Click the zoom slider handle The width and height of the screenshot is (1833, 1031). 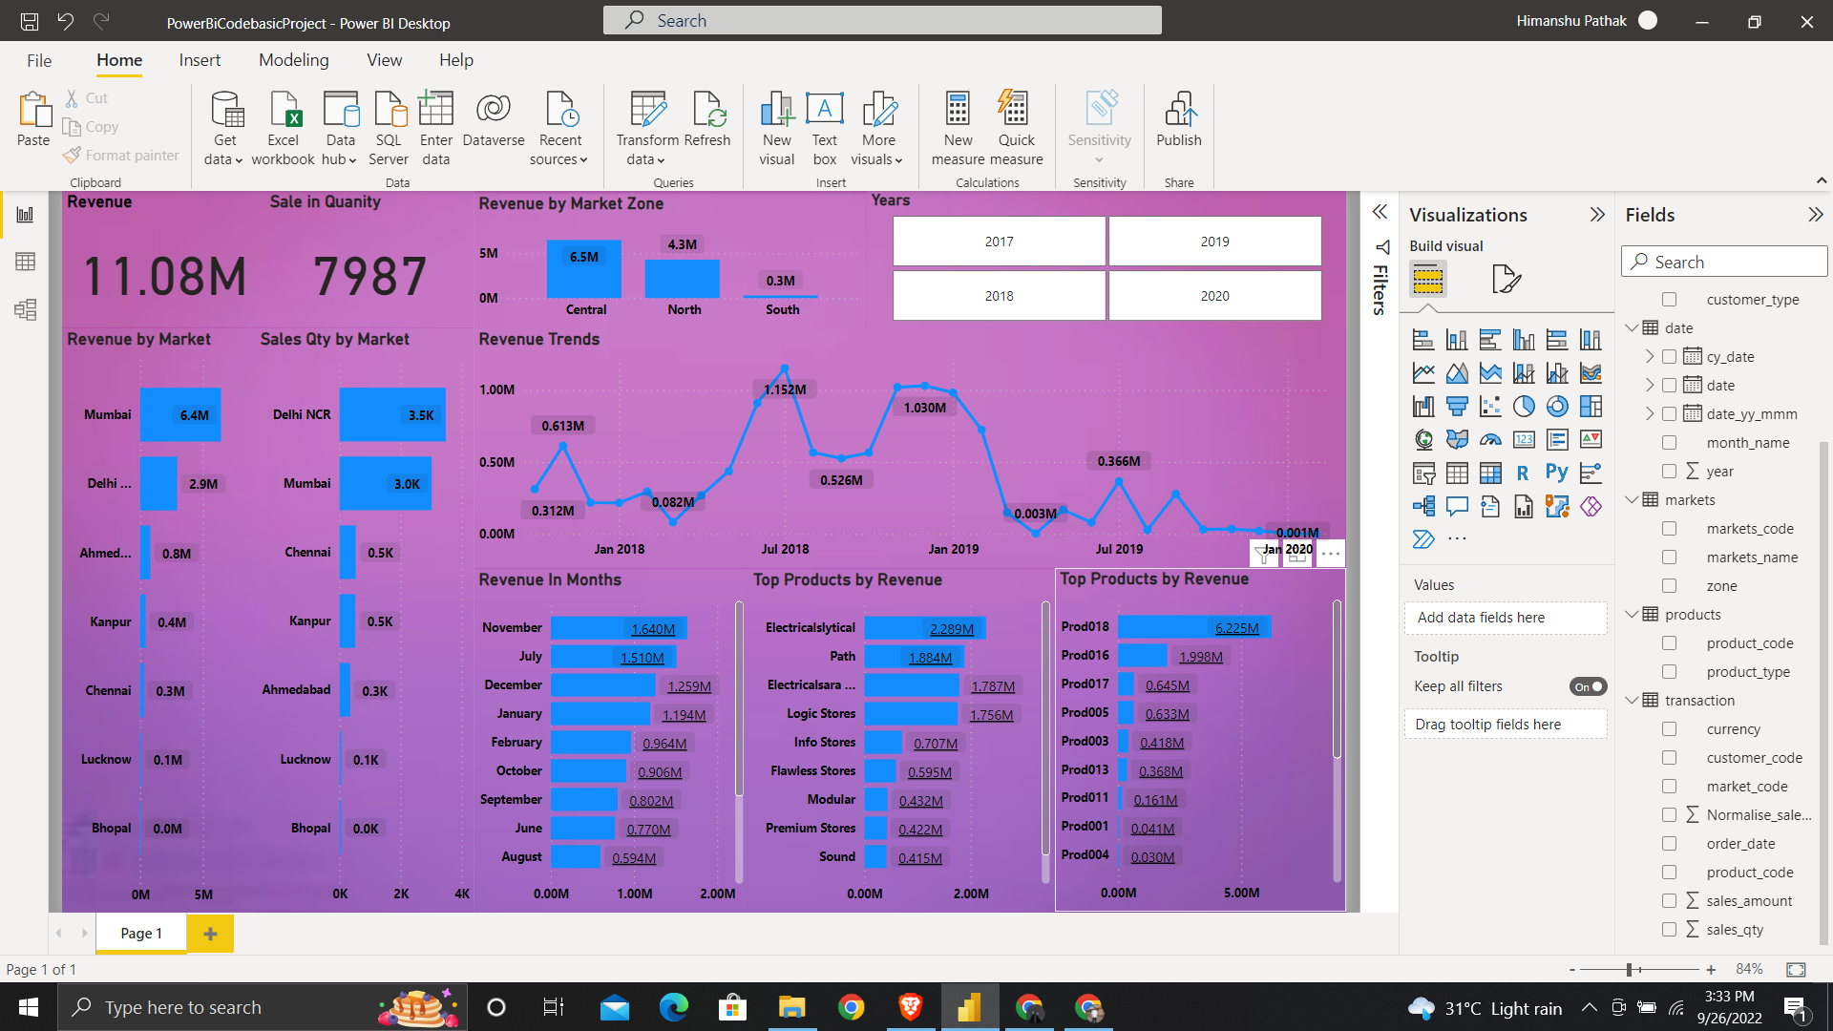(x=1630, y=970)
